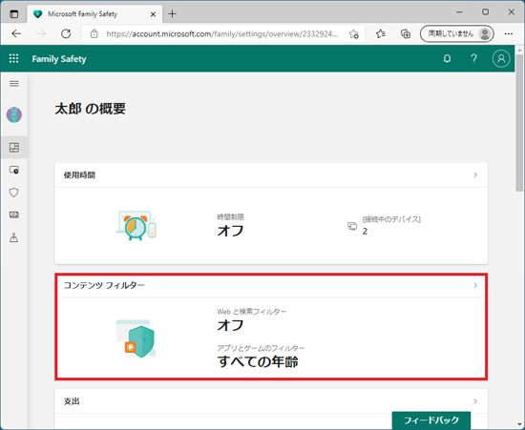The width and height of the screenshot is (525, 430).
Task: Open the location sidebar icon
Action: tap(14, 237)
